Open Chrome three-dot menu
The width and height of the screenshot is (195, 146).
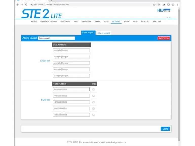pos(177,5)
